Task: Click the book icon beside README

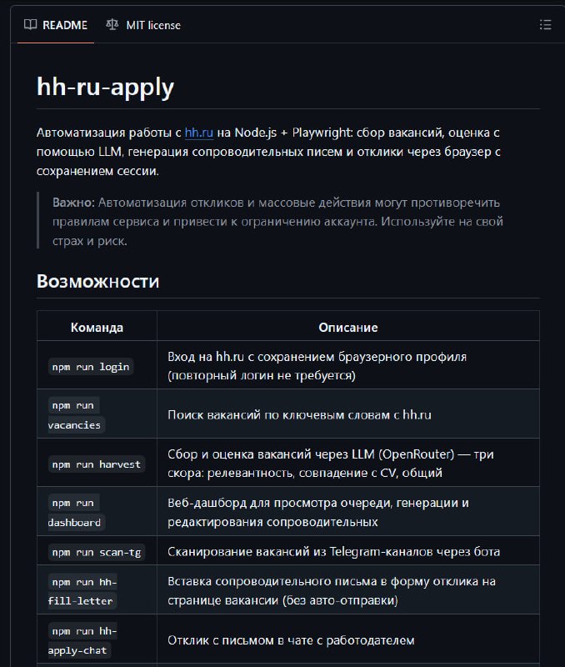Action: pos(30,25)
